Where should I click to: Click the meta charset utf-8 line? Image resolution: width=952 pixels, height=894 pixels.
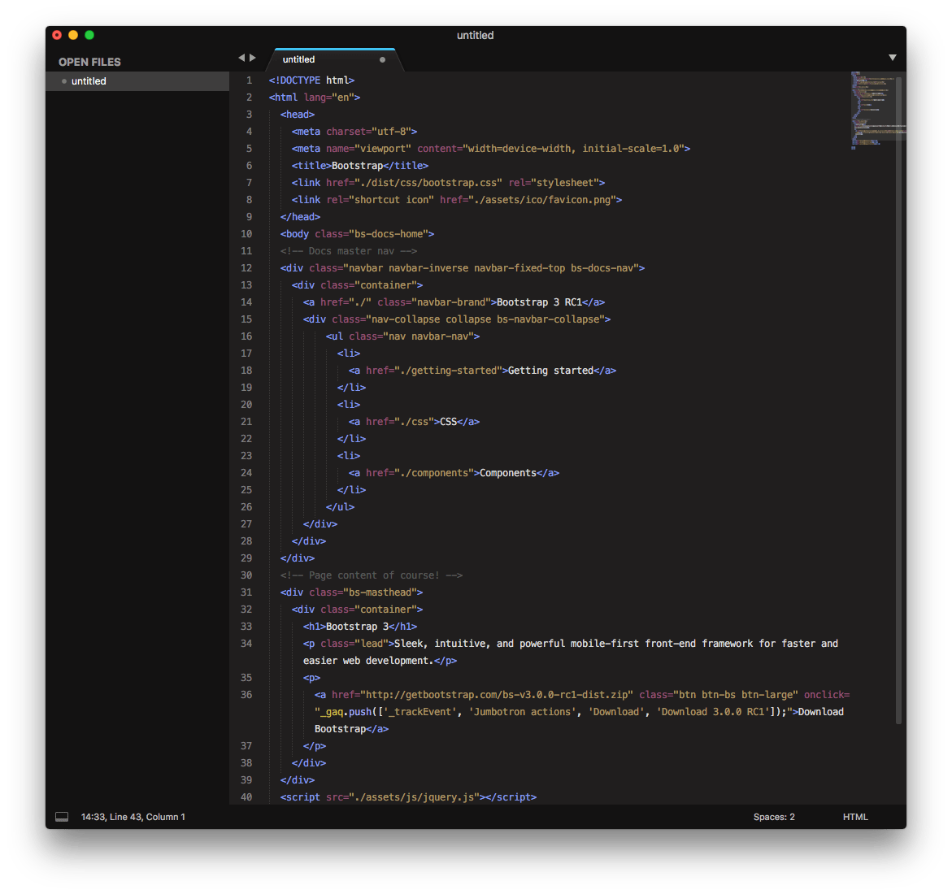[354, 132]
